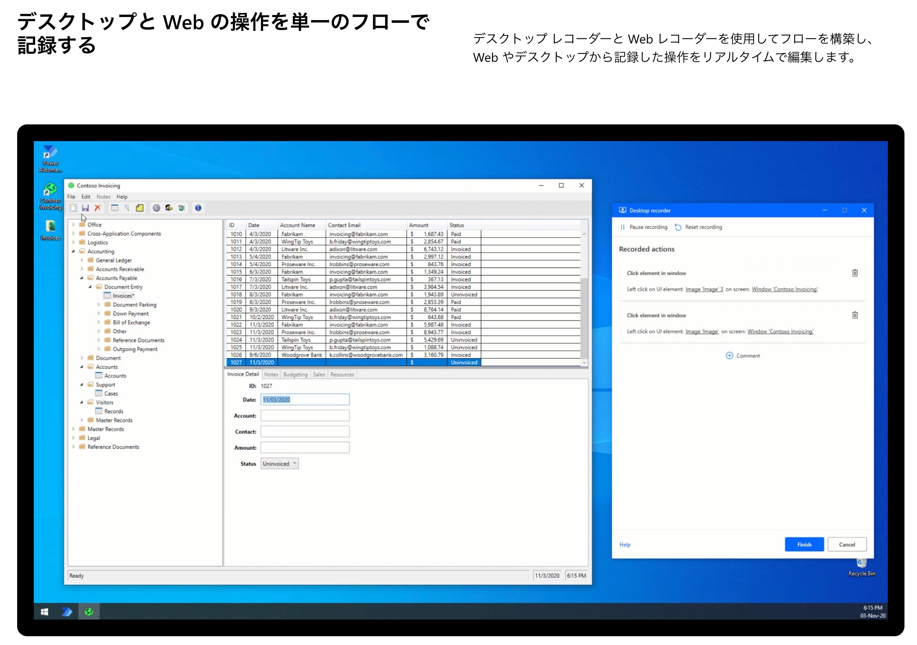The width and height of the screenshot is (917, 645).
Task: Click Reset recording in Desktop recorder
Action: pyautogui.click(x=699, y=227)
